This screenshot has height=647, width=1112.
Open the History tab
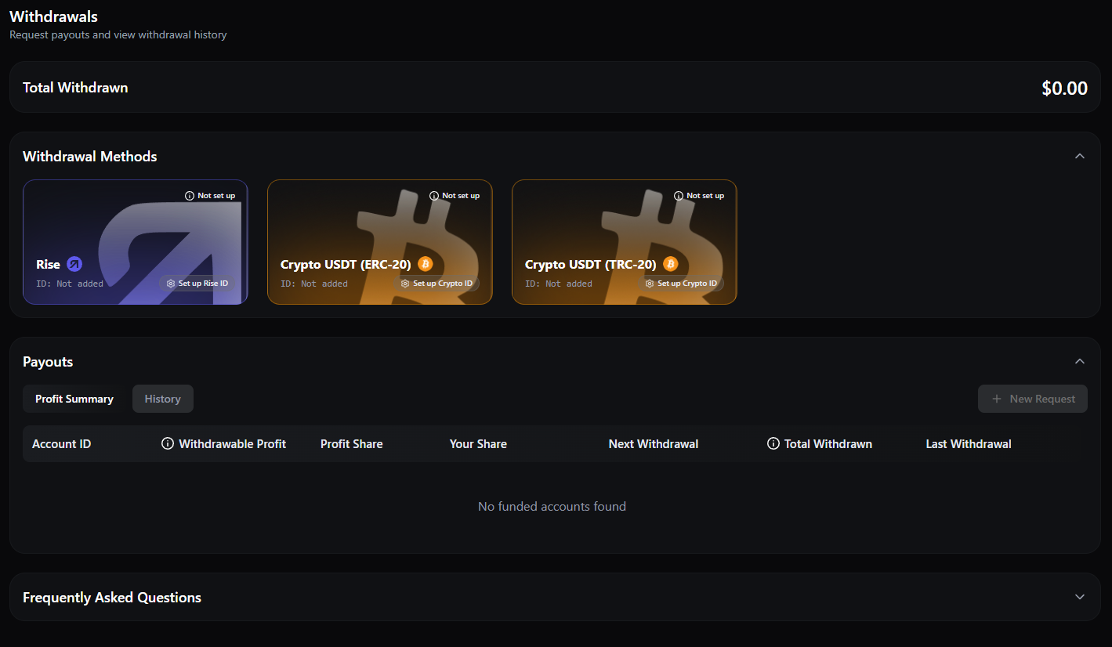[163, 399]
